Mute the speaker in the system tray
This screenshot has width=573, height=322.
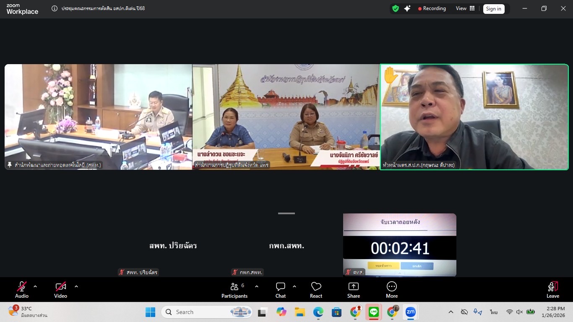(x=520, y=312)
